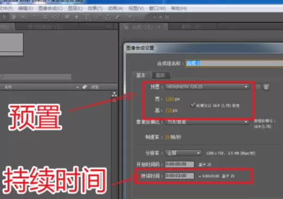Click the save preset icon beside trash
This screenshot has height=199, width=283.
tap(258, 87)
